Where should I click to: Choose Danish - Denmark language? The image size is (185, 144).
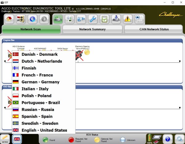pos(43,54)
